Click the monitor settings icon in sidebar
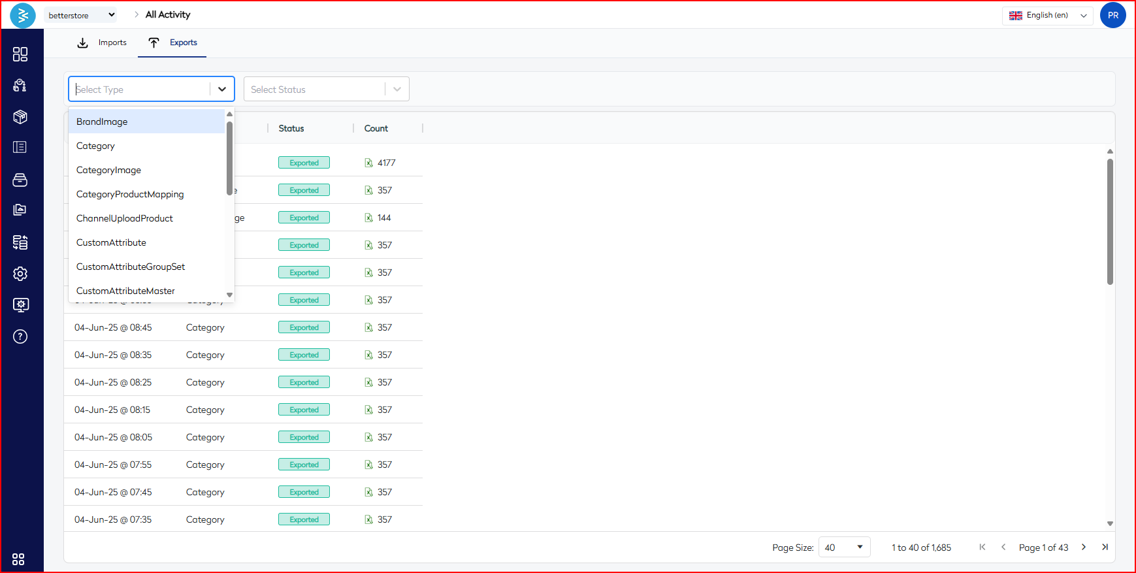The image size is (1136, 573). pos(20,305)
